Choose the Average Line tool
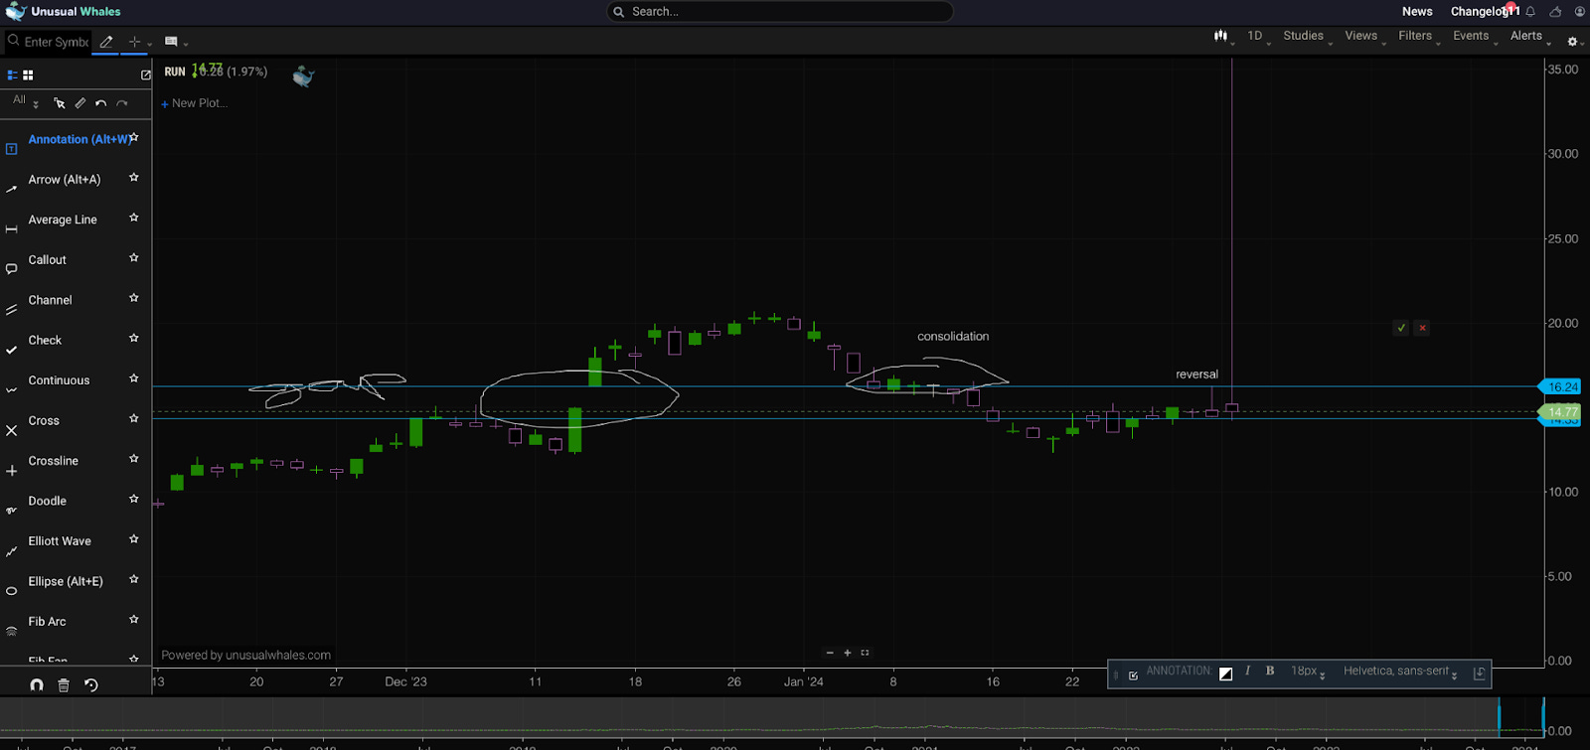Screen dimensions: 1590x750 click(63, 220)
